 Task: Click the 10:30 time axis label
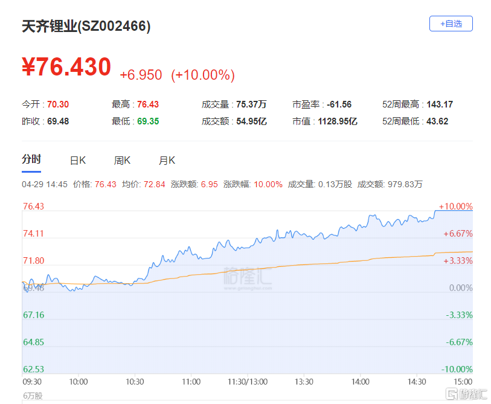(135, 382)
